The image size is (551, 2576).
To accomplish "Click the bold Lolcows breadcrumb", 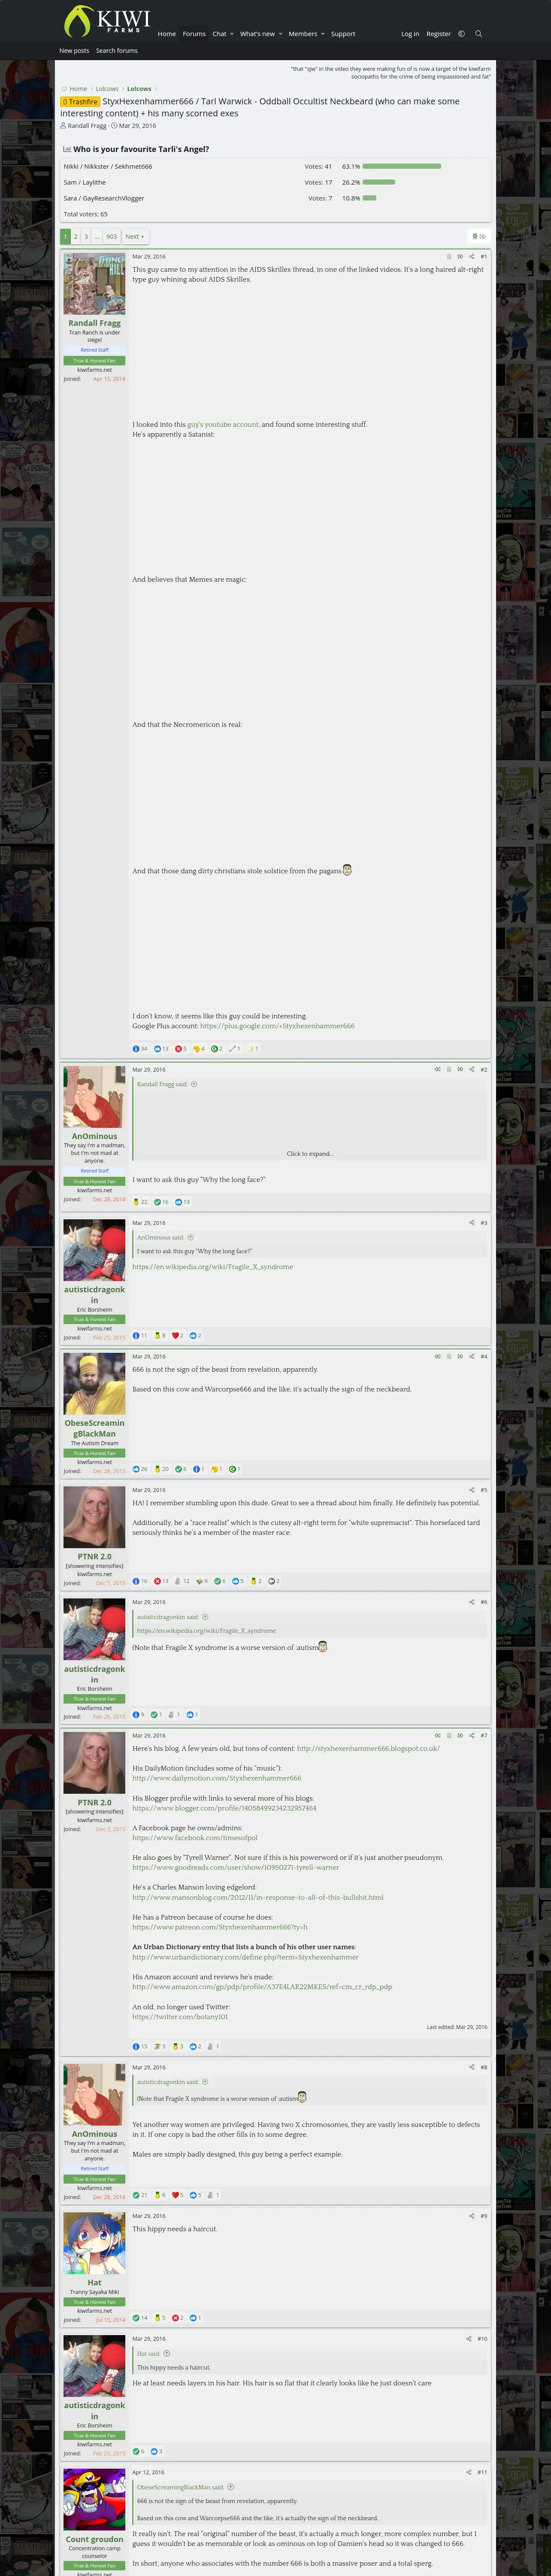I will click(139, 89).
